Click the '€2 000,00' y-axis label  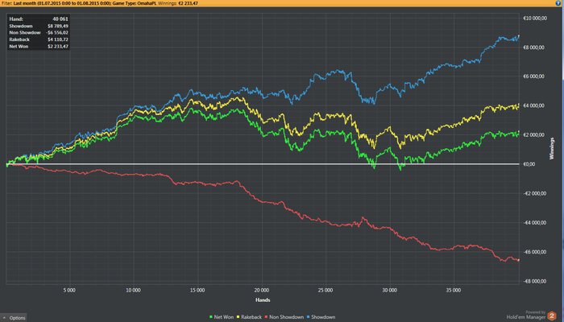[x=535, y=135]
